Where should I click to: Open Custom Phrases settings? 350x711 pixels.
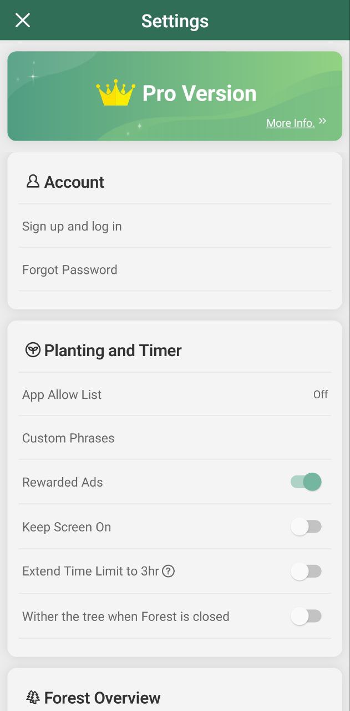(x=175, y=438)
